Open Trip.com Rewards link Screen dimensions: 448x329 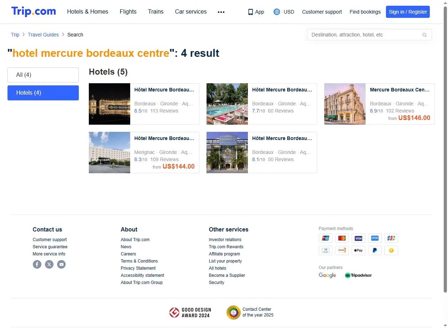click(226, 247)
